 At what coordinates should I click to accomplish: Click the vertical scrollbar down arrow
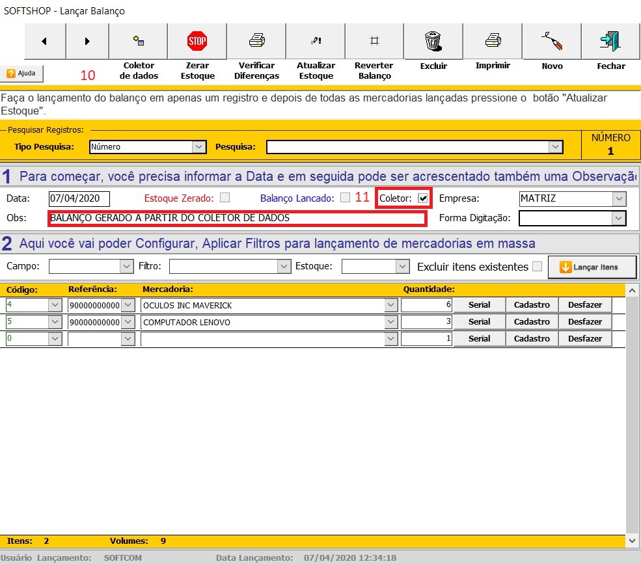click(632, 541)
